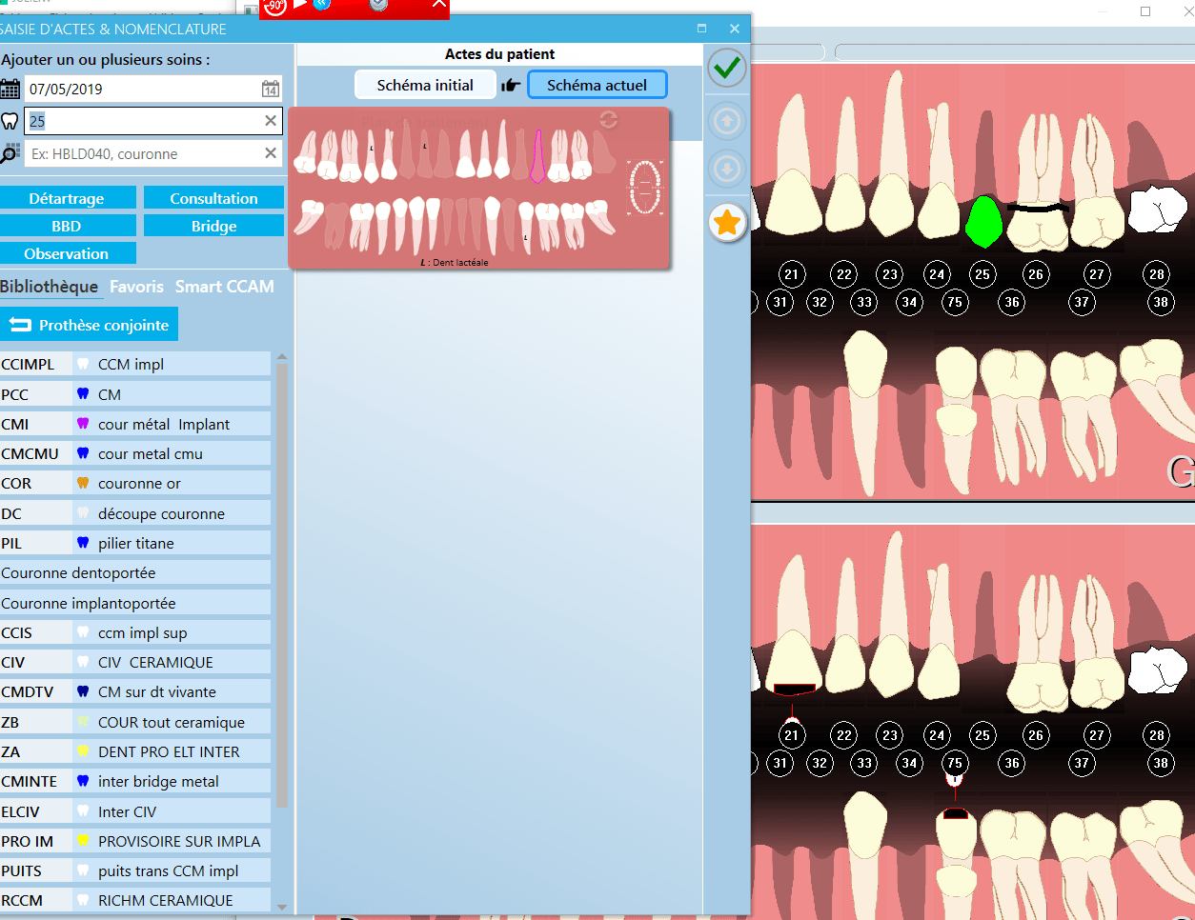Select the green highlighted tooth 25
This screenshot has height=920, width=1195.
coord(982,223)
